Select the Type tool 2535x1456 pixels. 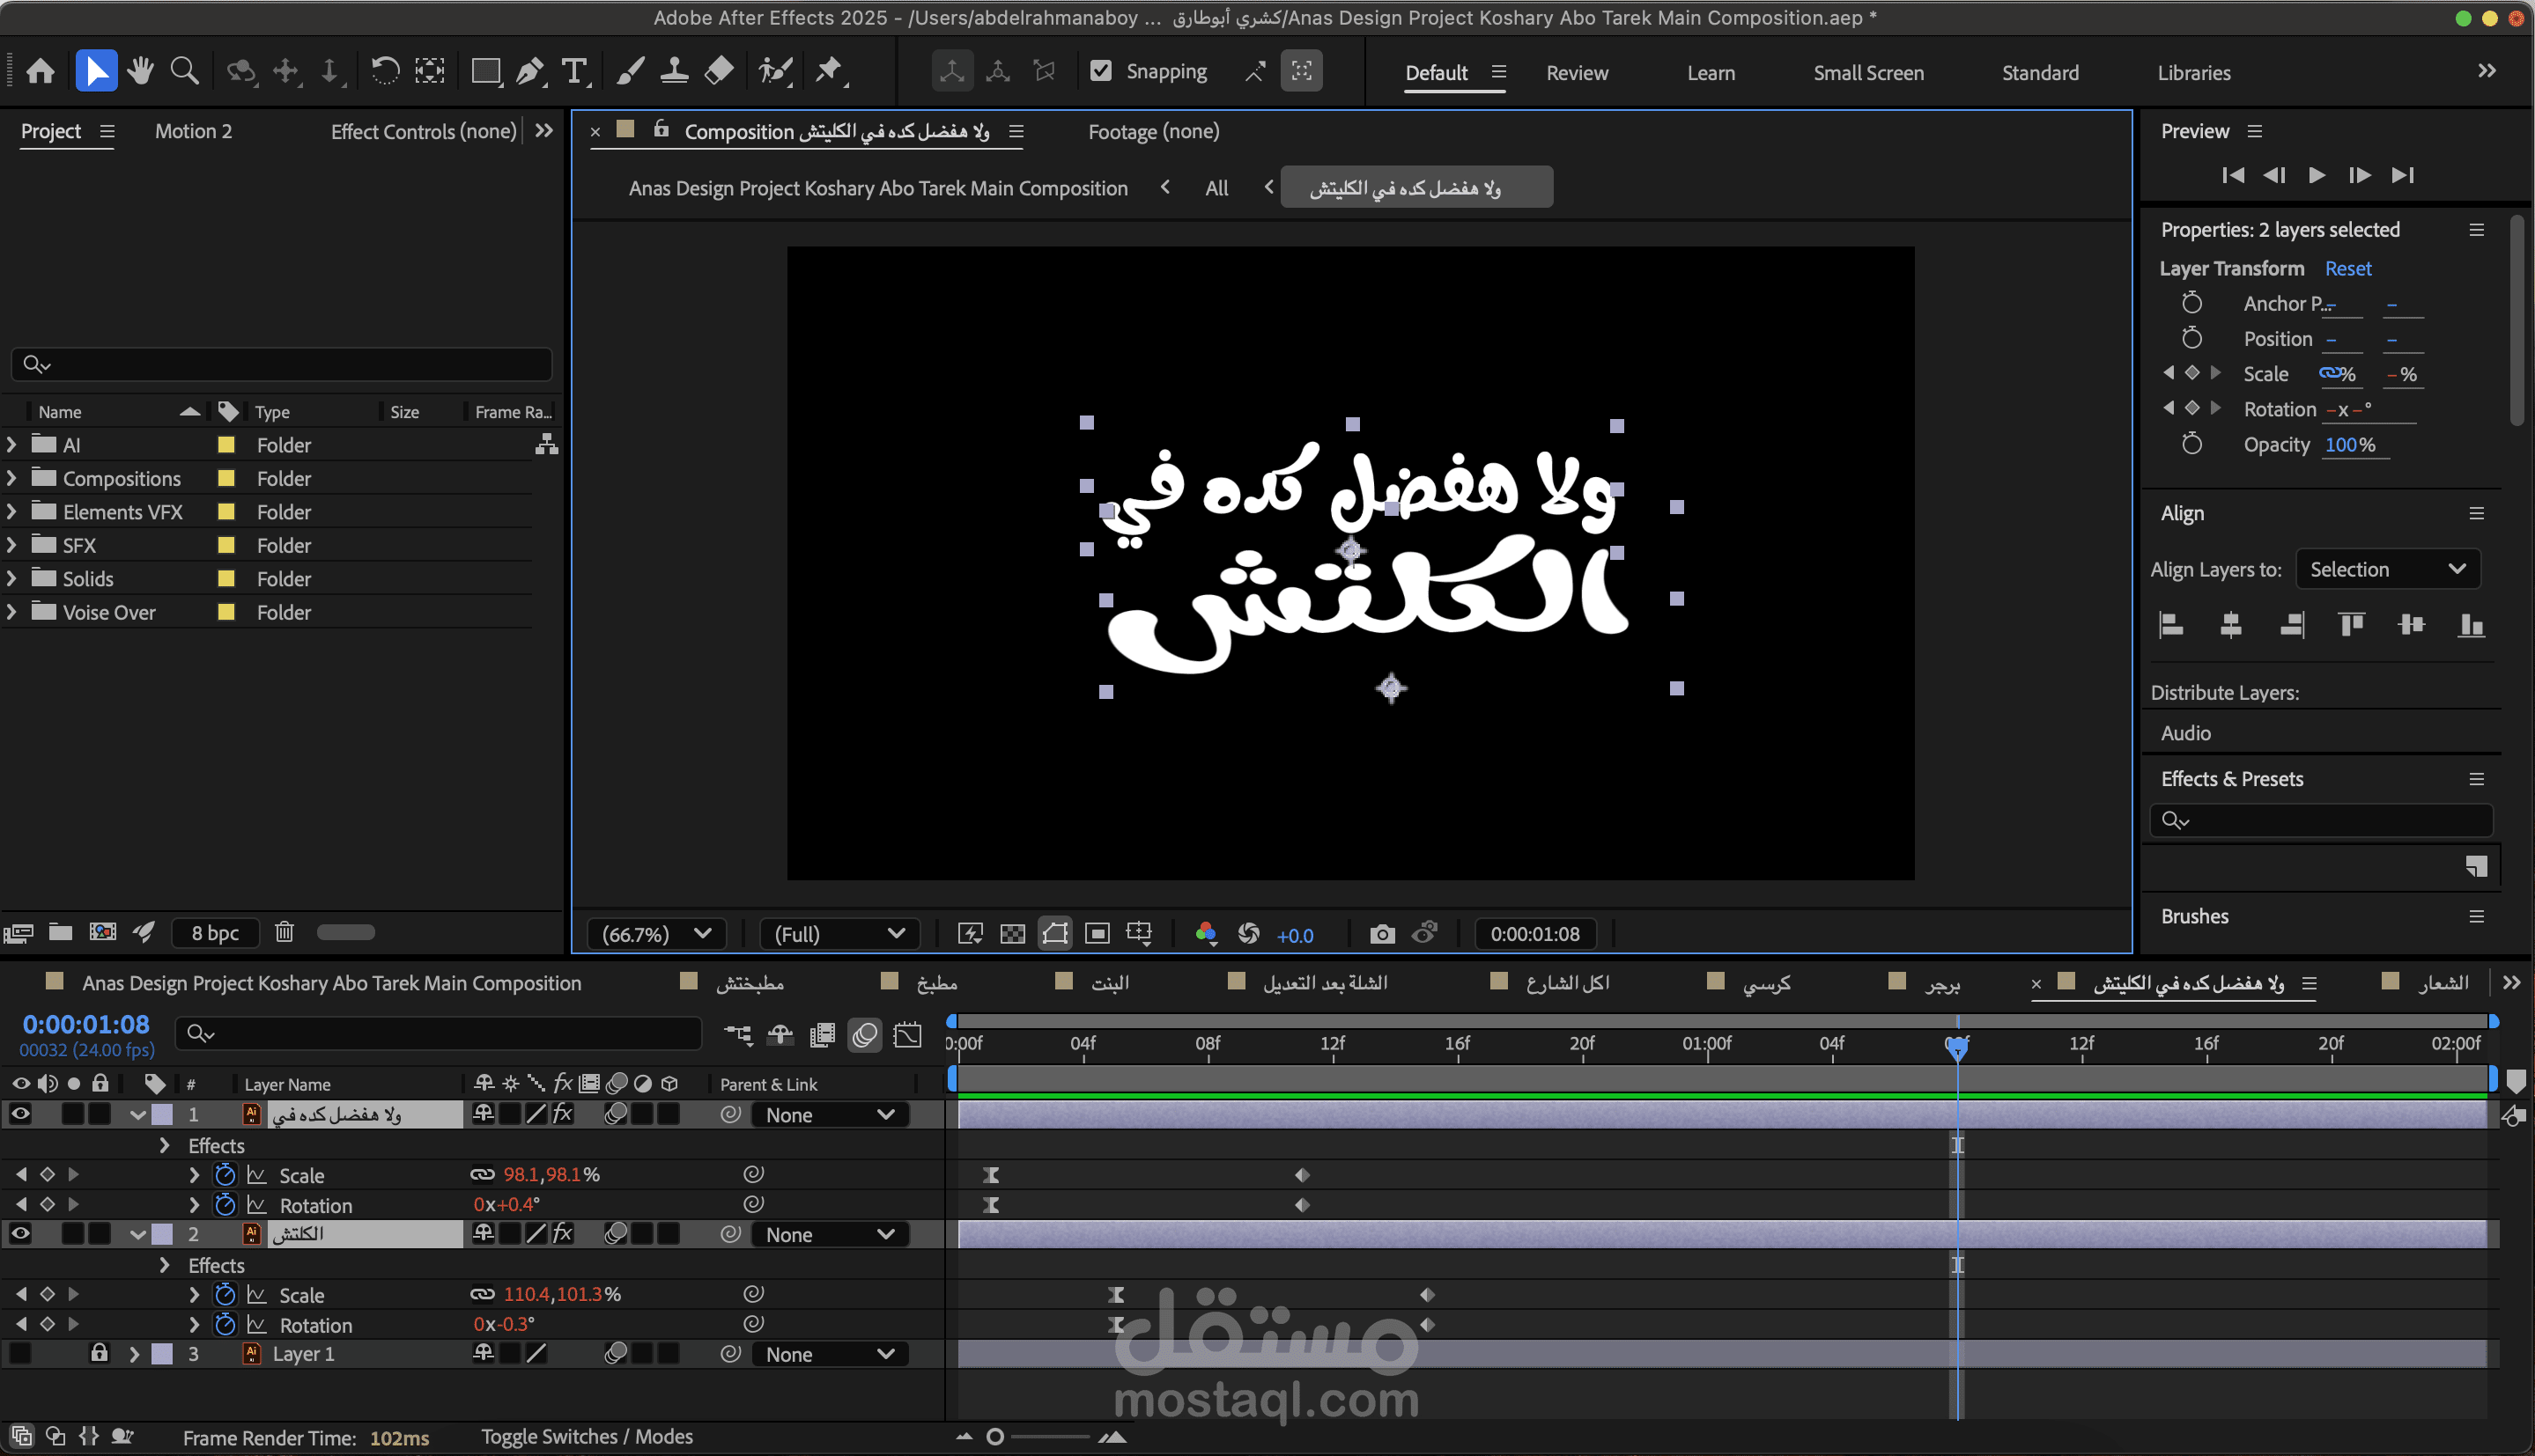pos(574,71)
